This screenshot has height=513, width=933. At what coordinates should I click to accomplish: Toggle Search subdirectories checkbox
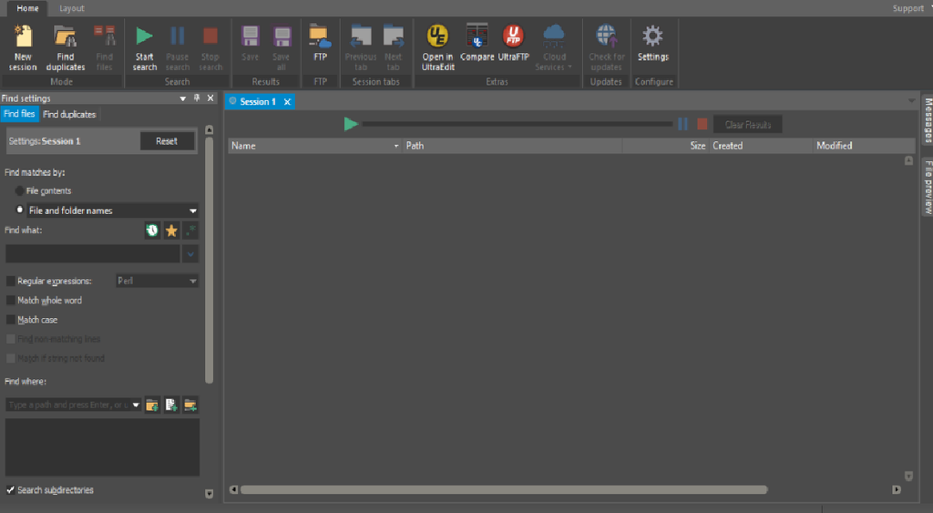click(x=11, y=490)
